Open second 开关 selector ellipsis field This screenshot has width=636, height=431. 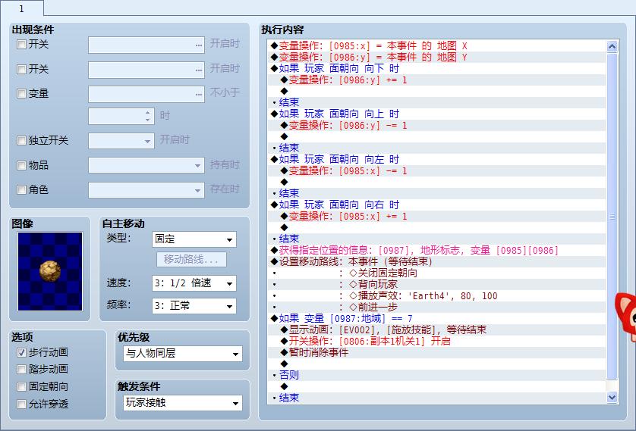tap(146, 70)
